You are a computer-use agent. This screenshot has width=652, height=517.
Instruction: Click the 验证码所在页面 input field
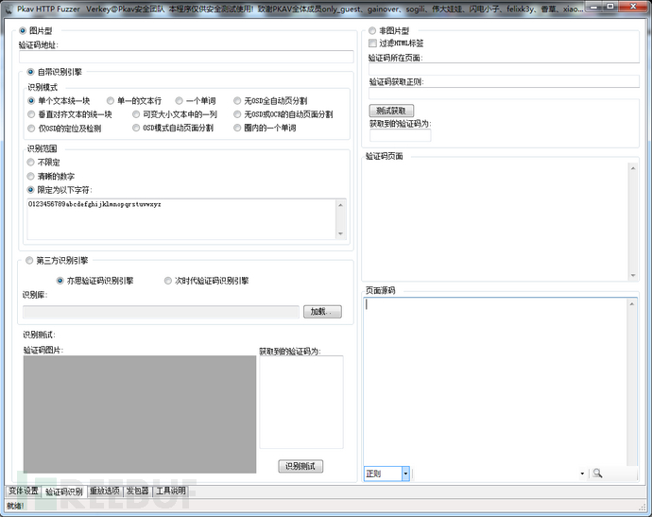[504, 69]
